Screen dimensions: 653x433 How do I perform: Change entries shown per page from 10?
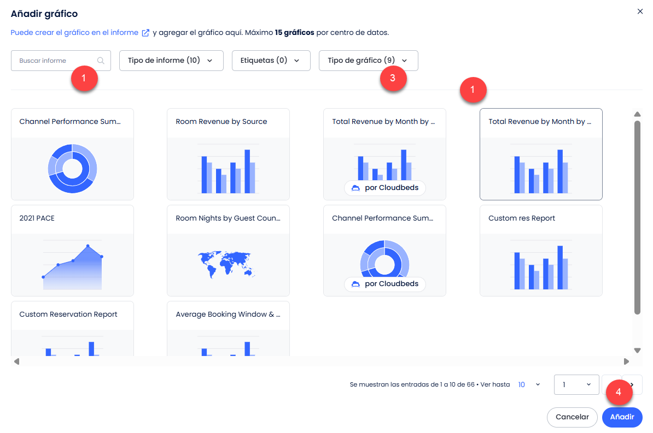click(x=528, y=385)
